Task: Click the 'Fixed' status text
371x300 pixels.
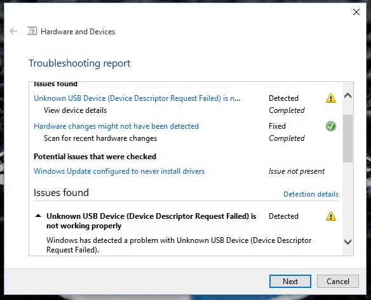Action: tap(277, 126)
